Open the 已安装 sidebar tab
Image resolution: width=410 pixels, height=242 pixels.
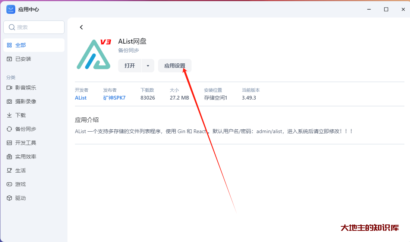coord(34,59)
